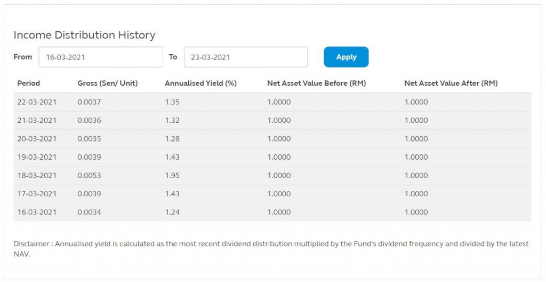The image size is (546, 282).
Task: Click the Disclaimer text about annualised yield
Action: coord(271,249)
